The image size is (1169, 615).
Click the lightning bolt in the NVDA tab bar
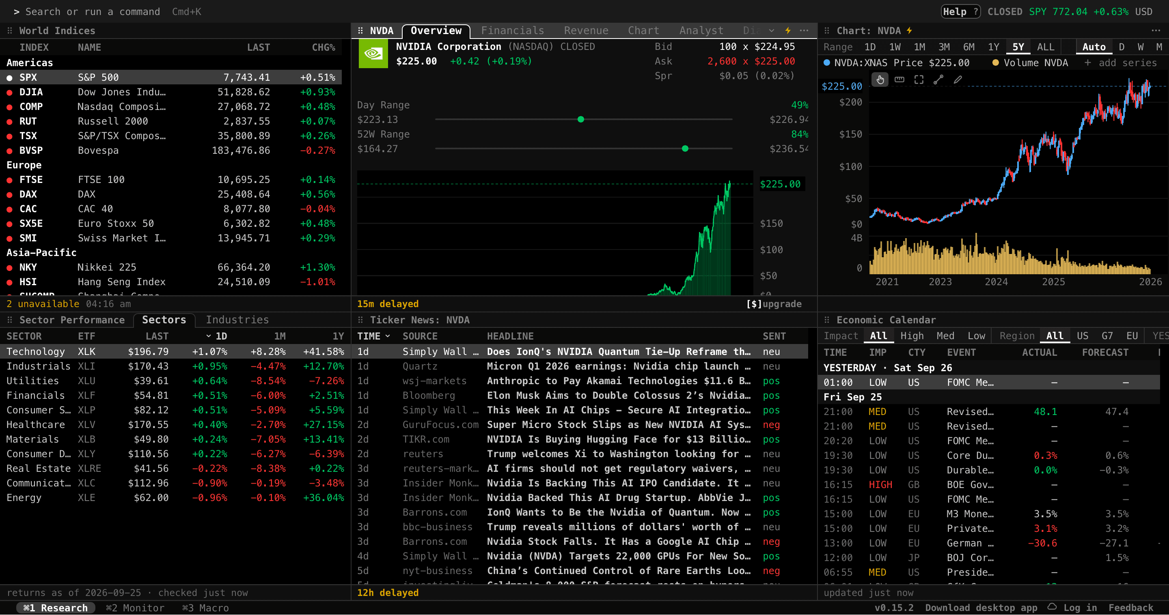788,30
